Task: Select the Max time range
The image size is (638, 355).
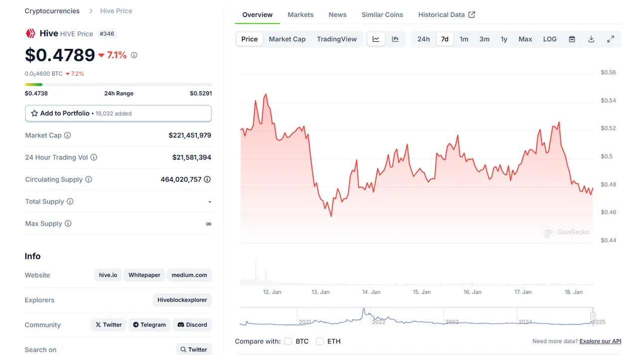Action: click(x=525, y=39)
